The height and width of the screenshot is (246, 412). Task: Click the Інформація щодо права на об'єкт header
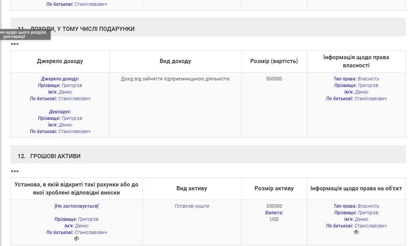pyautogui.click(x=356, y=188)
